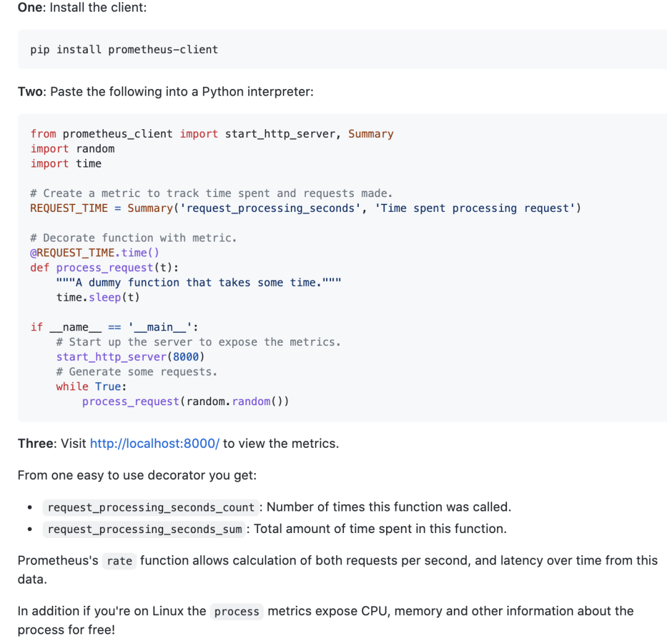
Task: Open the http://localhost:8000/ link
Action: pos(154,443)
